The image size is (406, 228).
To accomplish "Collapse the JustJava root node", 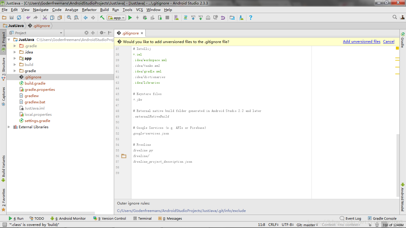I will [9, 40].
